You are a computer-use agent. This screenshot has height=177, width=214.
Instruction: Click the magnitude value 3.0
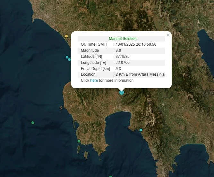[118, 50]
